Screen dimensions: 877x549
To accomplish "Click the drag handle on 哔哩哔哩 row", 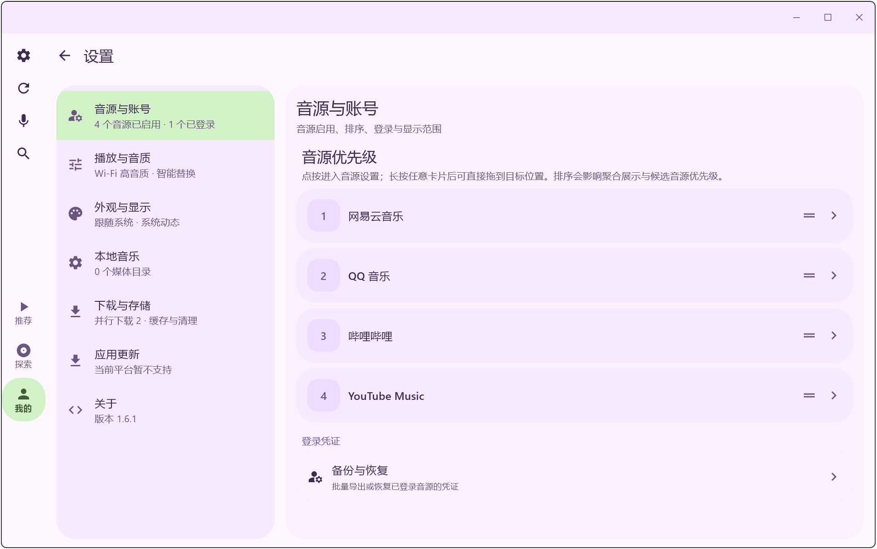I will [x=809, y=335].
